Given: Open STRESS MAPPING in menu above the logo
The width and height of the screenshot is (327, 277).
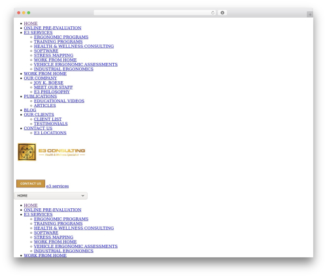Looking at the screenshot, I should [x=54, y=56].
